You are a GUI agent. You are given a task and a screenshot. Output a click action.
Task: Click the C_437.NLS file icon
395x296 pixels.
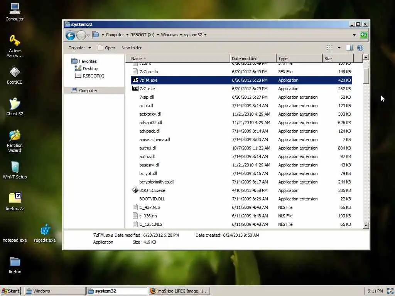point(135,207)
